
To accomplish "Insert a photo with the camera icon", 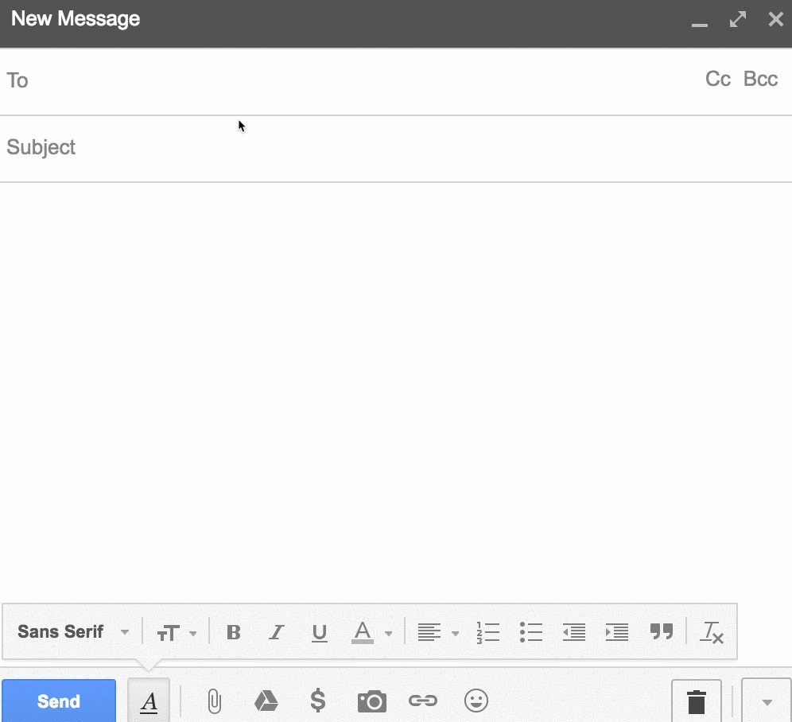I will [371, 701].
